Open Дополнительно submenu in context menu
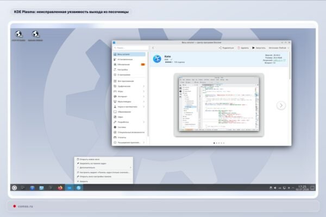The height and width of the screenshot is (217, 326). [104, 168]
